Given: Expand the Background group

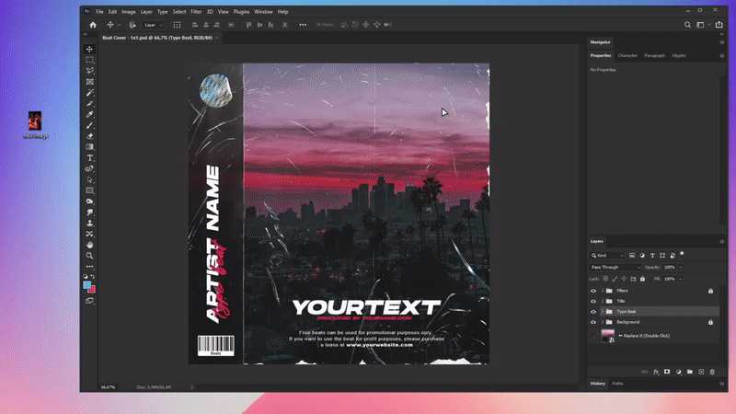Looking at the screenshot, I should point(603,323).
